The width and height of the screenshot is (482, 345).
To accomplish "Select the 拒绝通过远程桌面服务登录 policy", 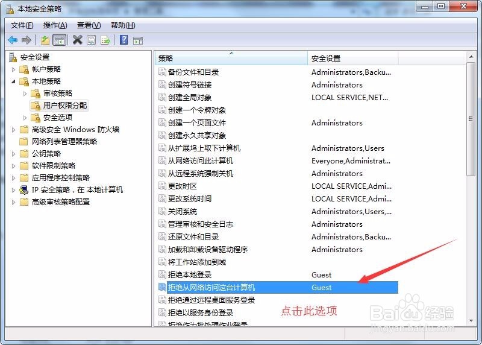I will (211, 300).
